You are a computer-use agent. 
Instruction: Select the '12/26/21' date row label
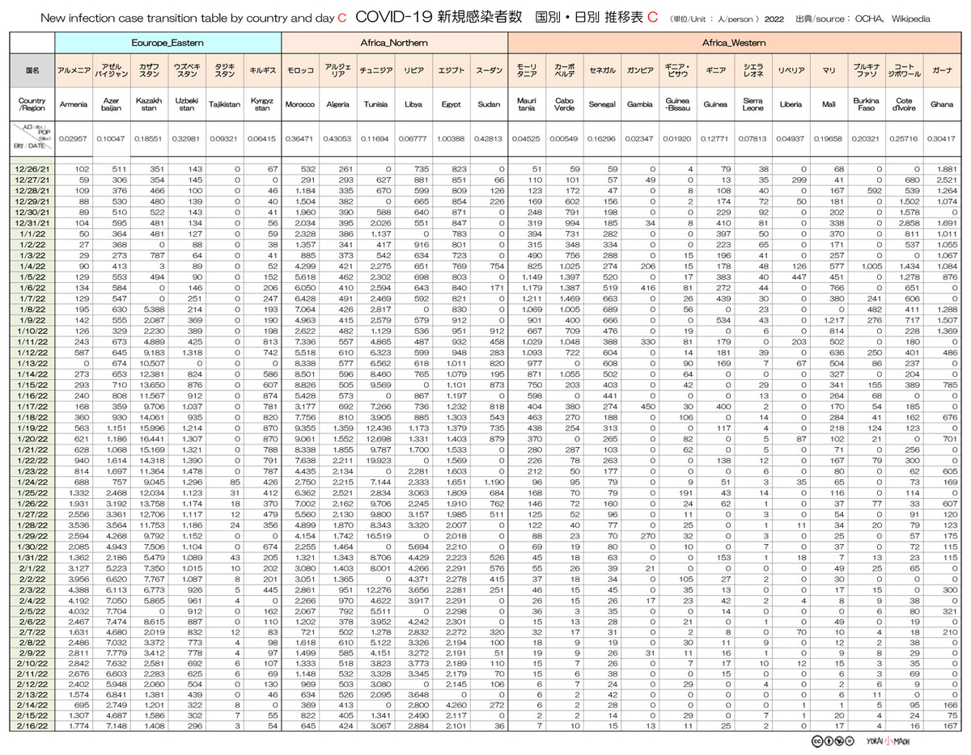pyautogui.click(x=33, y=169)
